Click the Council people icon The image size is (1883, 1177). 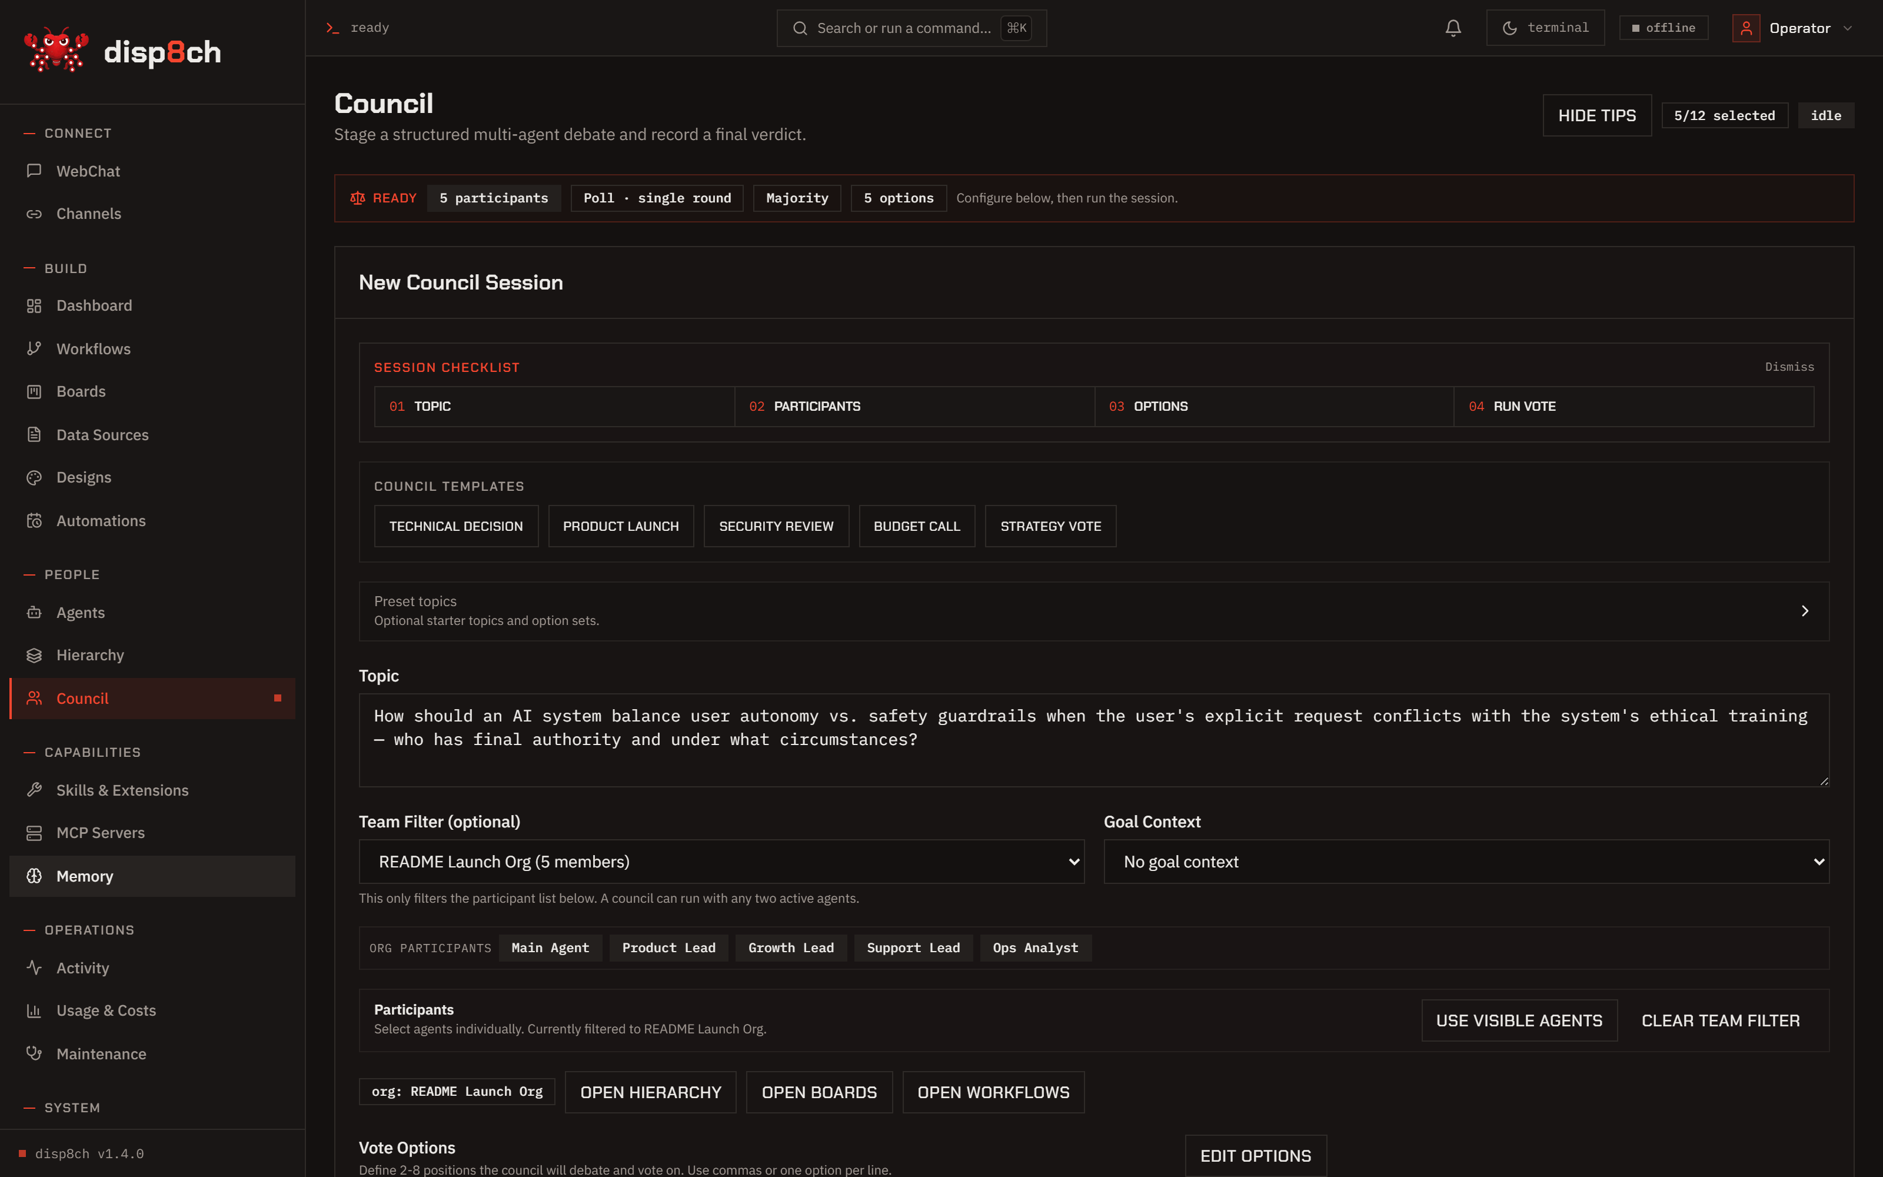click(34, 699)
